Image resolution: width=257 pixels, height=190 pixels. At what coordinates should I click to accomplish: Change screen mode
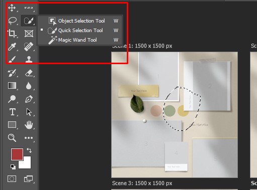(29, 178)
